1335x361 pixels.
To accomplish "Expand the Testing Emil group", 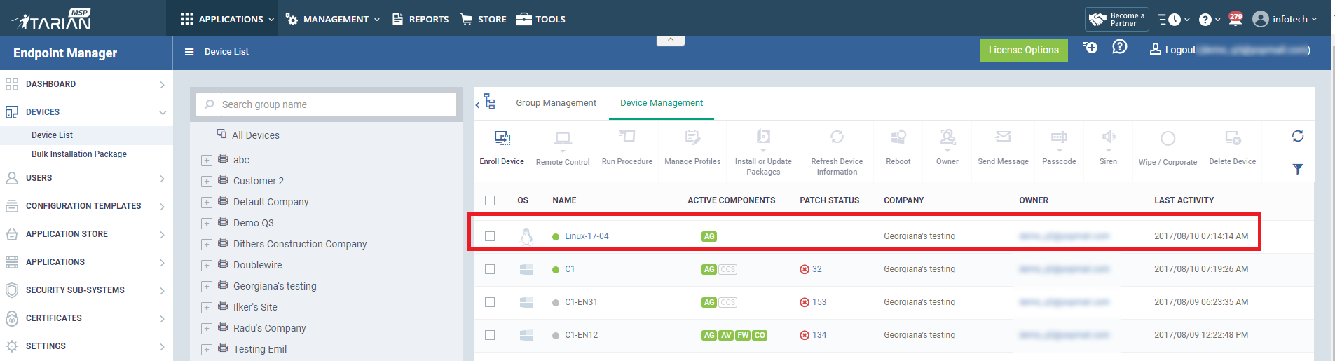I will pyautogui.click(x=207, y=350).
